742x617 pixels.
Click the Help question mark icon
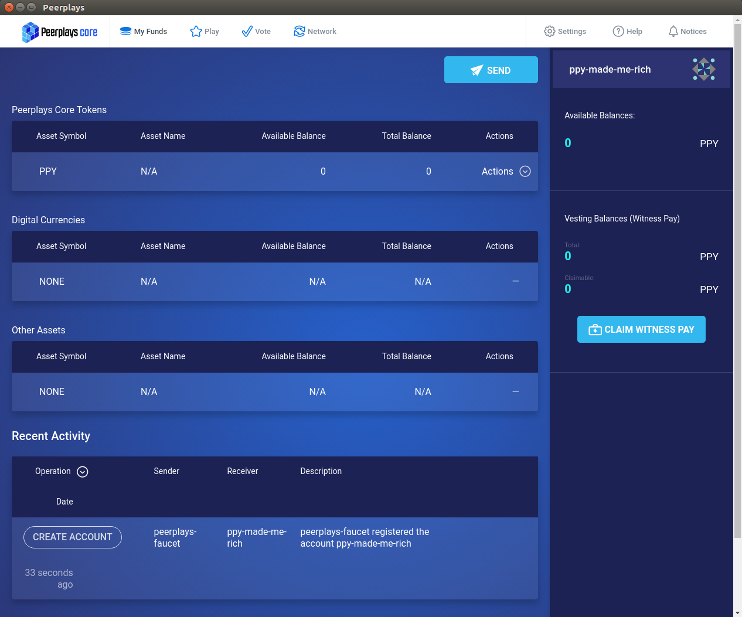(618, 31)
